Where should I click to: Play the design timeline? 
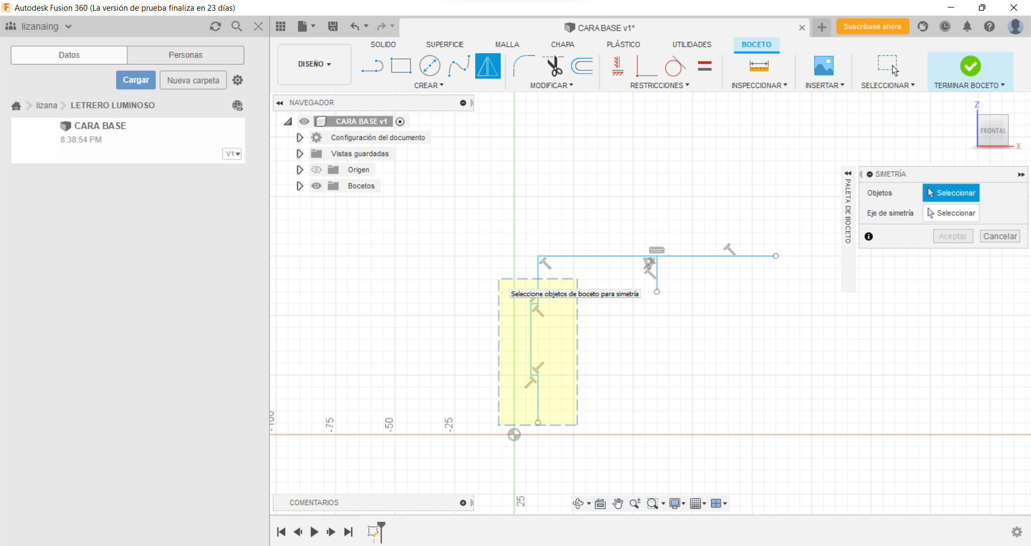click(x=315, y=532)
